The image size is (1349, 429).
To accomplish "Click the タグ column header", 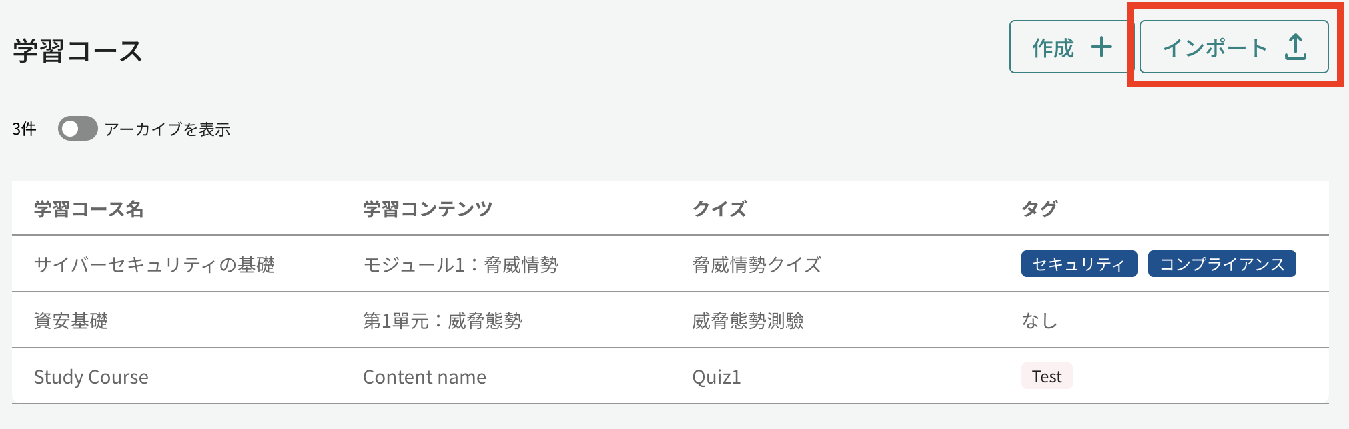I will coord(1039,209).
